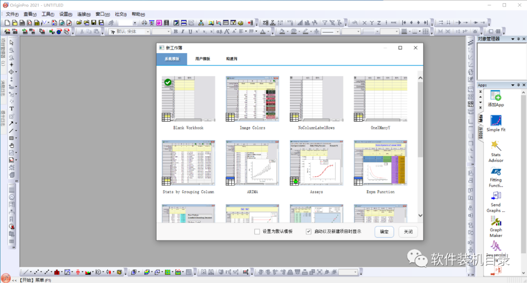The image size is (527, 283).
Task: Toggle italic formatting I button
Action: click(183, 32)
